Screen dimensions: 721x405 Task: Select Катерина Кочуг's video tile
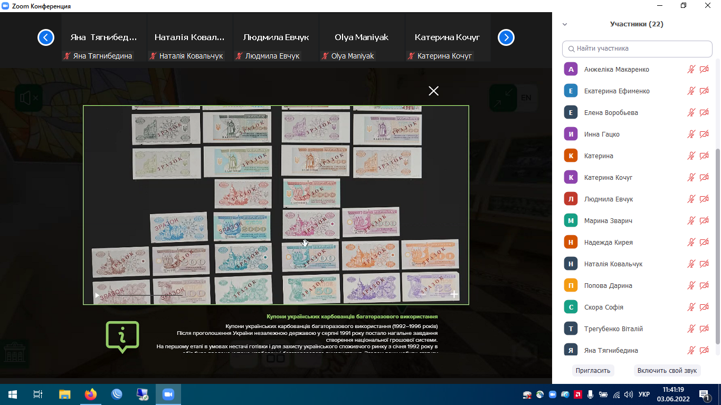[x=448, y=38]
